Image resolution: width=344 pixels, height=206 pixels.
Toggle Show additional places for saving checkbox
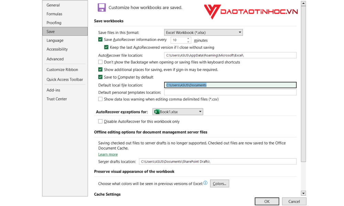[x=100, y=69]
